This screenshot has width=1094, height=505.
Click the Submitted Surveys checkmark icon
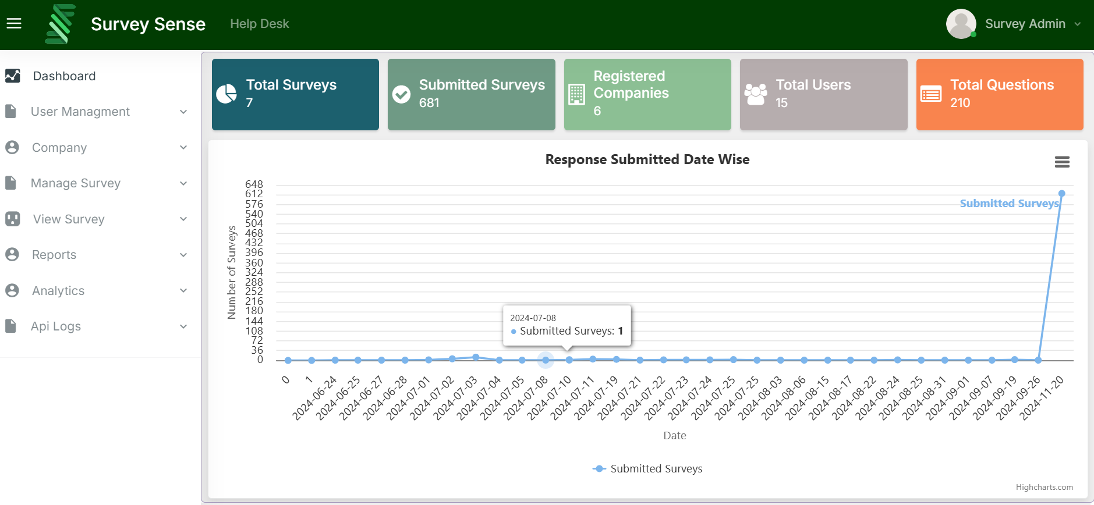tap(401, 94)
